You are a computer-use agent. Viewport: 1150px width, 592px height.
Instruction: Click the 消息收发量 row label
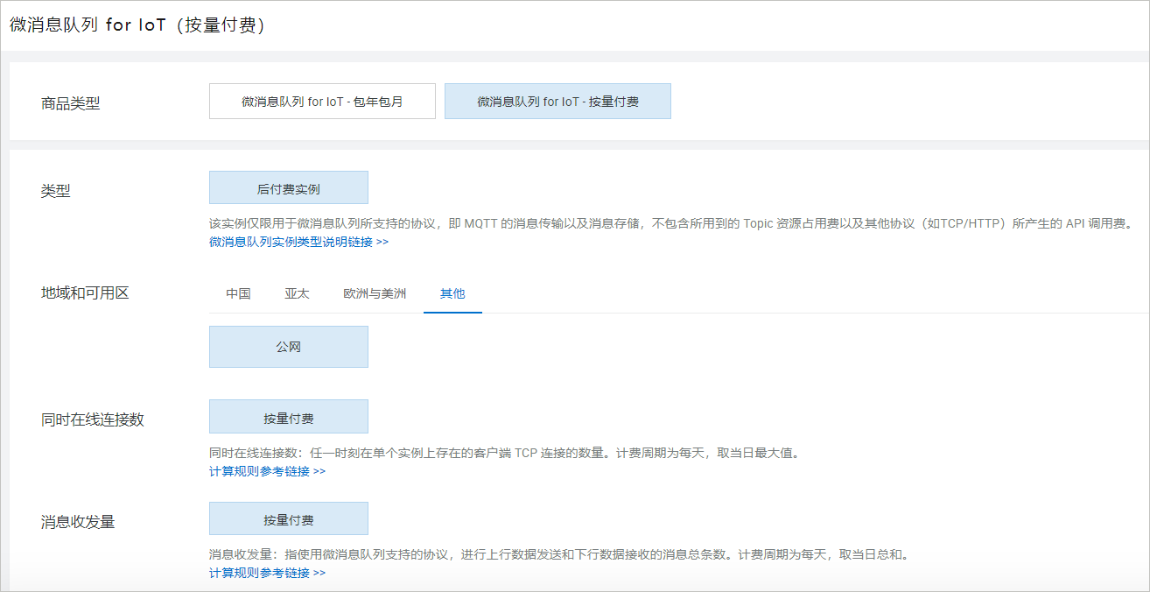point(78,522)
